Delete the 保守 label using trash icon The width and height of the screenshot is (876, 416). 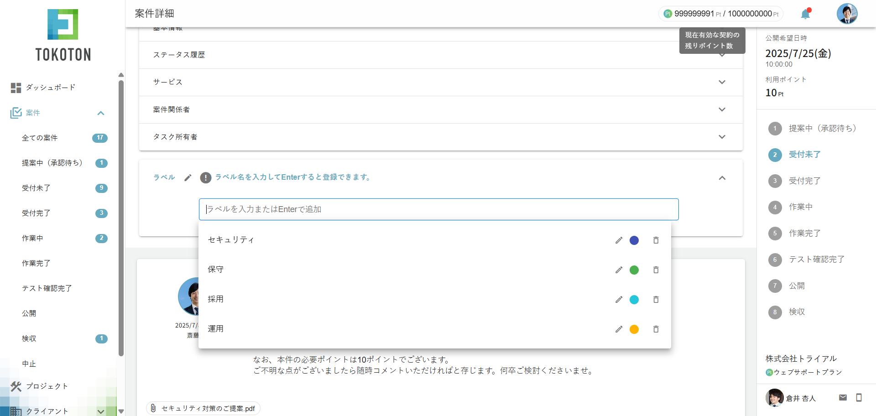(x=656, y=270)
